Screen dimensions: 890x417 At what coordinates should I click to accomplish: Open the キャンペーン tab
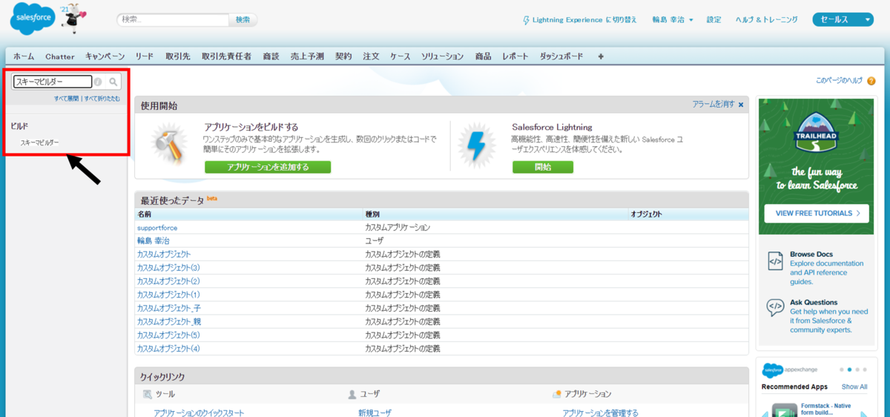click(105, 56)
